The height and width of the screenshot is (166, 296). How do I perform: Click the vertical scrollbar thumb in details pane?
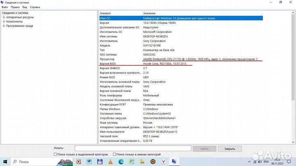293,58
